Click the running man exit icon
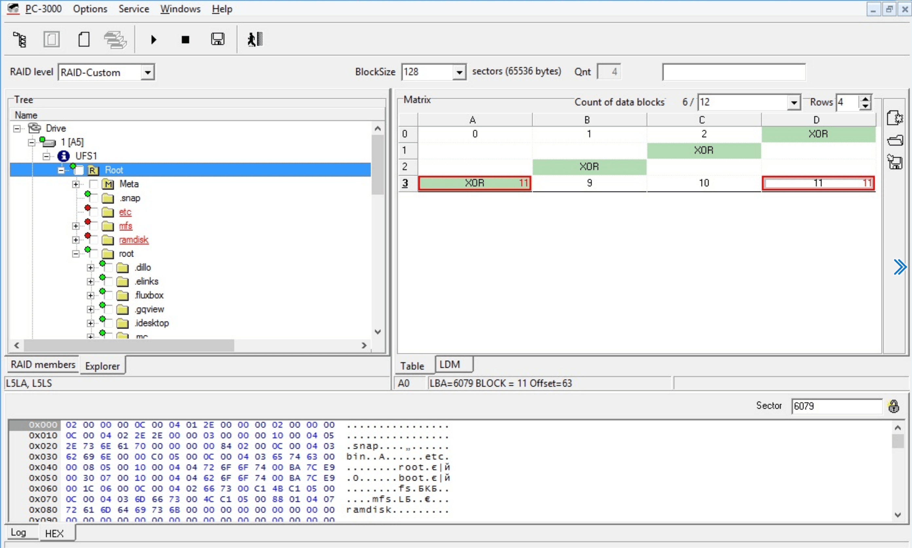Screen dimensions: 912x548 (255, 39)
